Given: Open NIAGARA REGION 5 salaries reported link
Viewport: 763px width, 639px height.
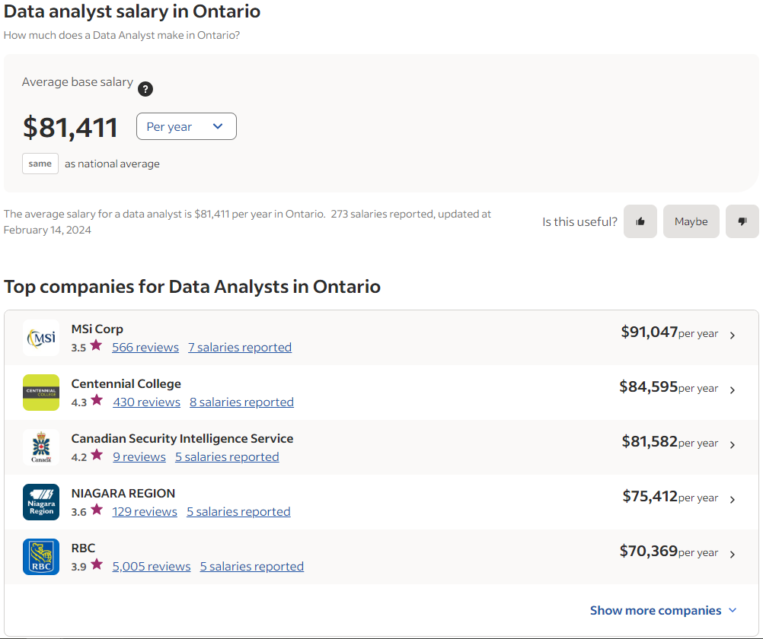Looking at the screenshot, I should point(238,512).
